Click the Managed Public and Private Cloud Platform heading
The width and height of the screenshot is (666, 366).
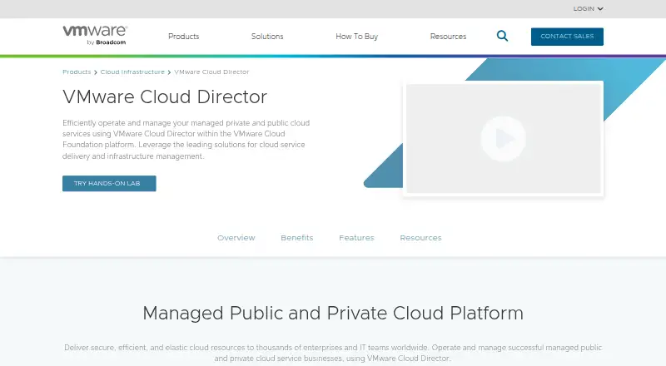(333, 314)
